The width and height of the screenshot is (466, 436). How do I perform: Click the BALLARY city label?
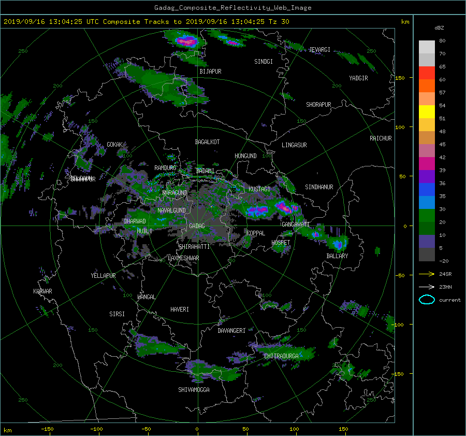coord(337,256)
